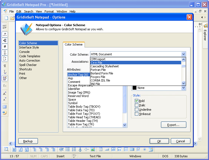The height and width of the screenshot is (160, 209).
Task: Click the black color swatch beside None
Action: click(x=134, y=88)
